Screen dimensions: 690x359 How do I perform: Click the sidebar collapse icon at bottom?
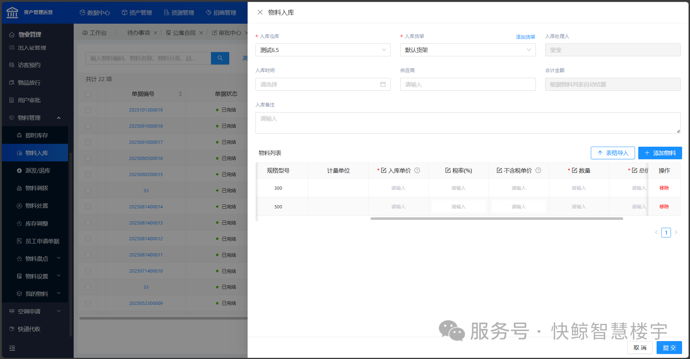click(x=12, y=348)
